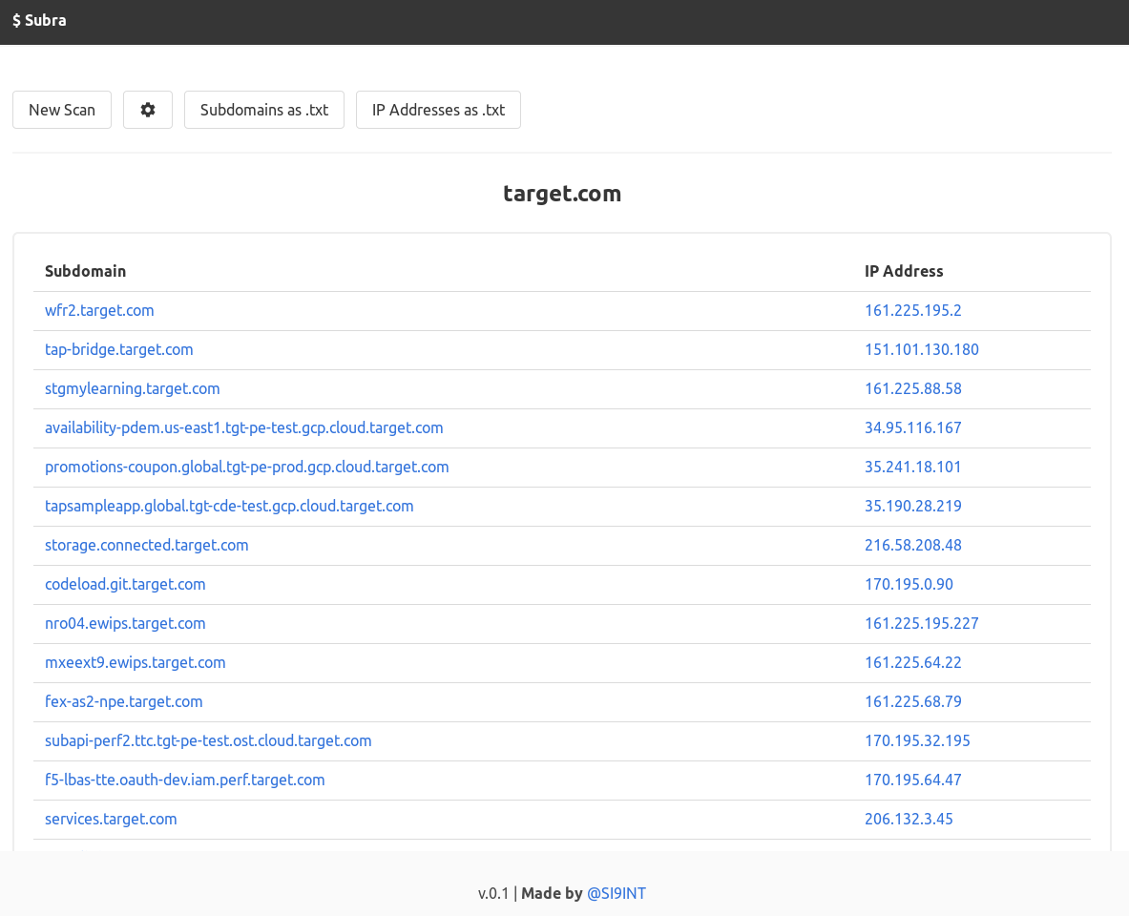Visit stgmylearning.target.com
The width and height of the screenshot is (1129, 916).
tap(133, 388)
